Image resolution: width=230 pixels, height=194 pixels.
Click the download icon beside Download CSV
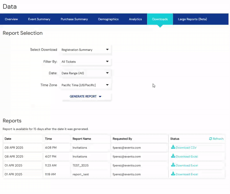[173, 147]
